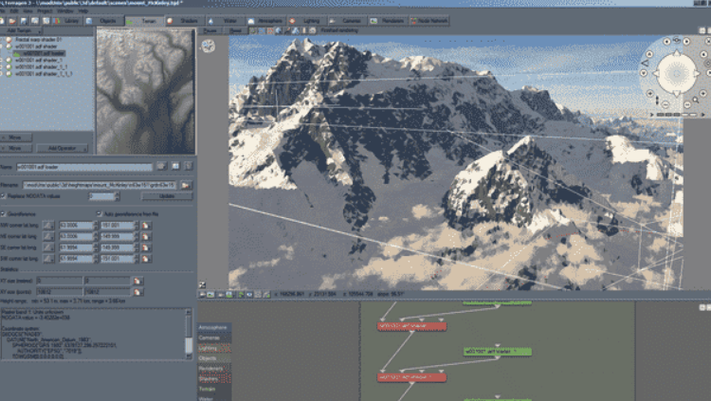Select Fractal warp shader 01 tree item
The width and height of the screenshot is (711, 401).
click(38, 40)
